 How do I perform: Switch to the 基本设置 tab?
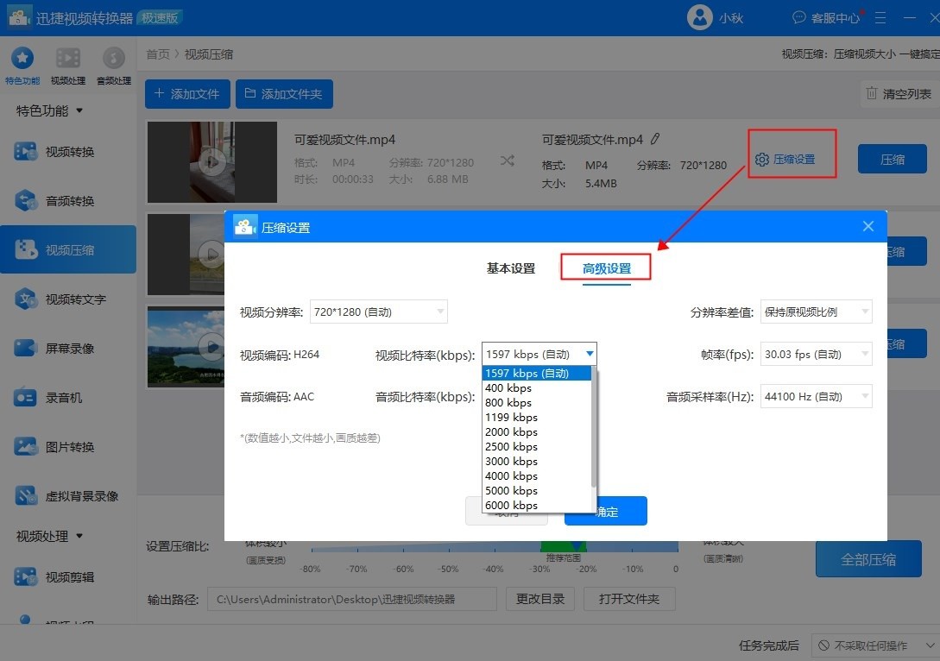[511, 268]
